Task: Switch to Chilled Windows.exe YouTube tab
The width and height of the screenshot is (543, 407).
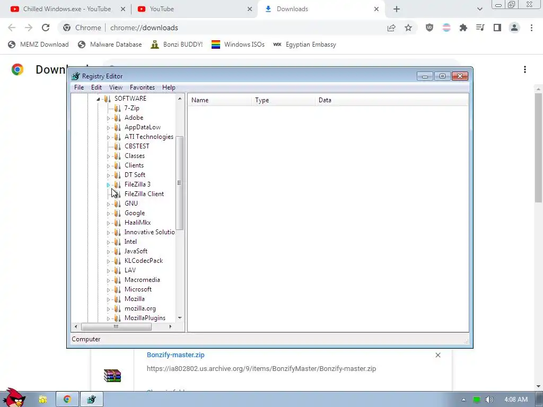Action: pos(67,9)
